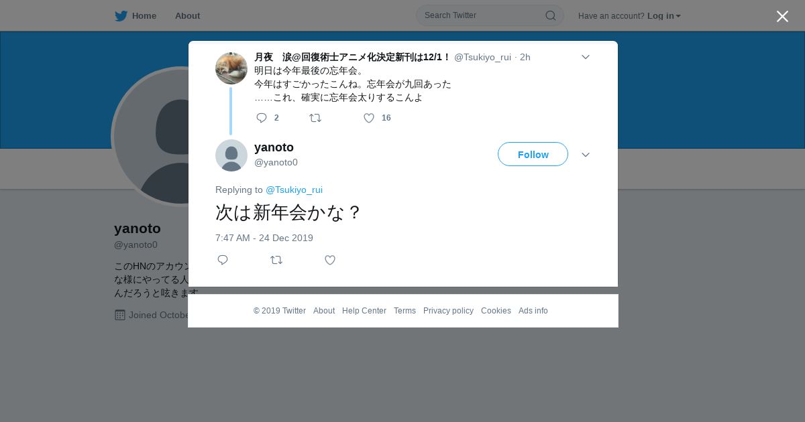Open the Privacy policy footer link
This screenshot has width=805, height=422.
448,311
